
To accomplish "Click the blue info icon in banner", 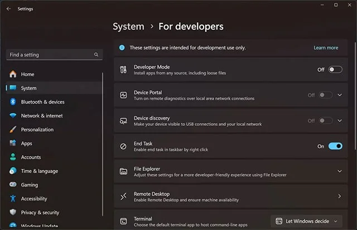I will coord(122,47).
